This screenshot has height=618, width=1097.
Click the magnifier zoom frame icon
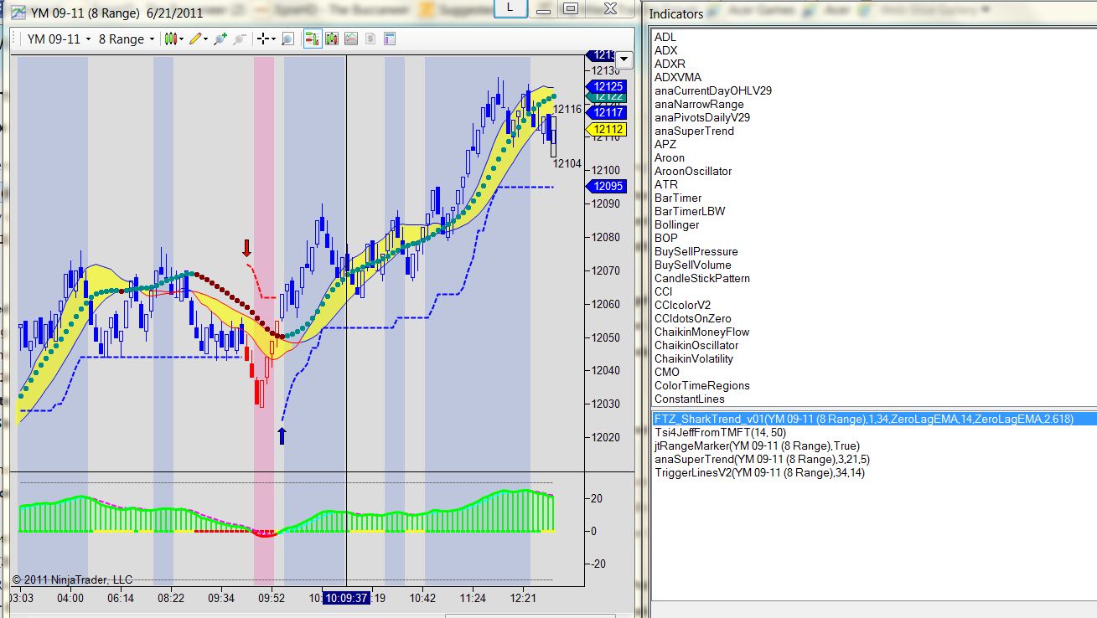[287, 39]
